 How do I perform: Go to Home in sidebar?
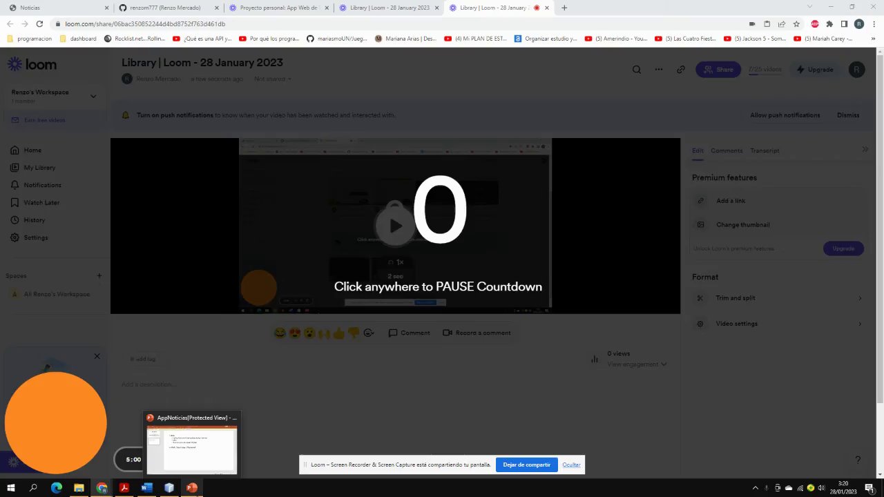click(x=26, y=150)
